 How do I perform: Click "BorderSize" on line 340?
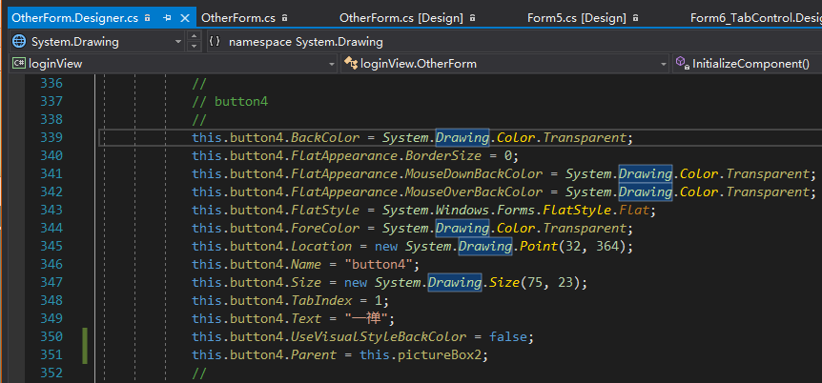[x=443, y=155]
